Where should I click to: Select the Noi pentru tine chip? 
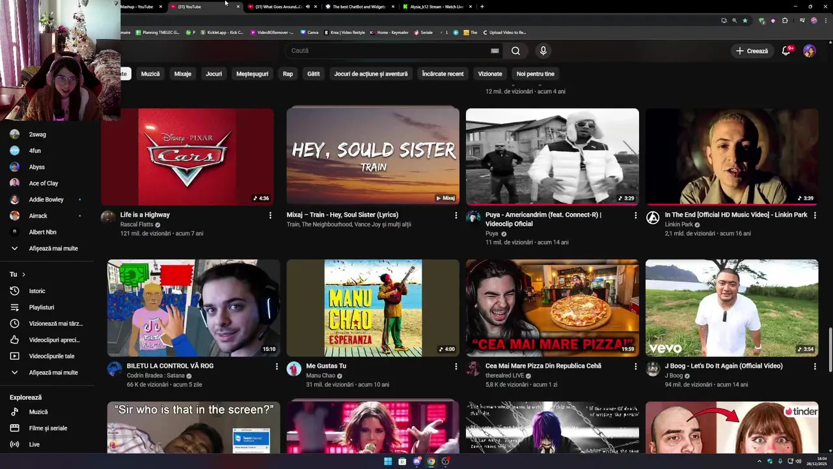[536, 74]
